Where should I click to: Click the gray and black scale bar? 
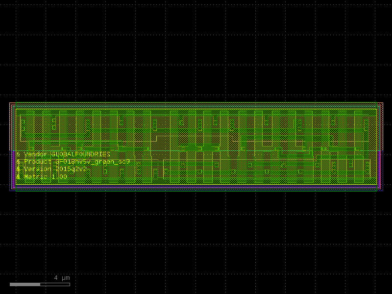tap(40, 284)
